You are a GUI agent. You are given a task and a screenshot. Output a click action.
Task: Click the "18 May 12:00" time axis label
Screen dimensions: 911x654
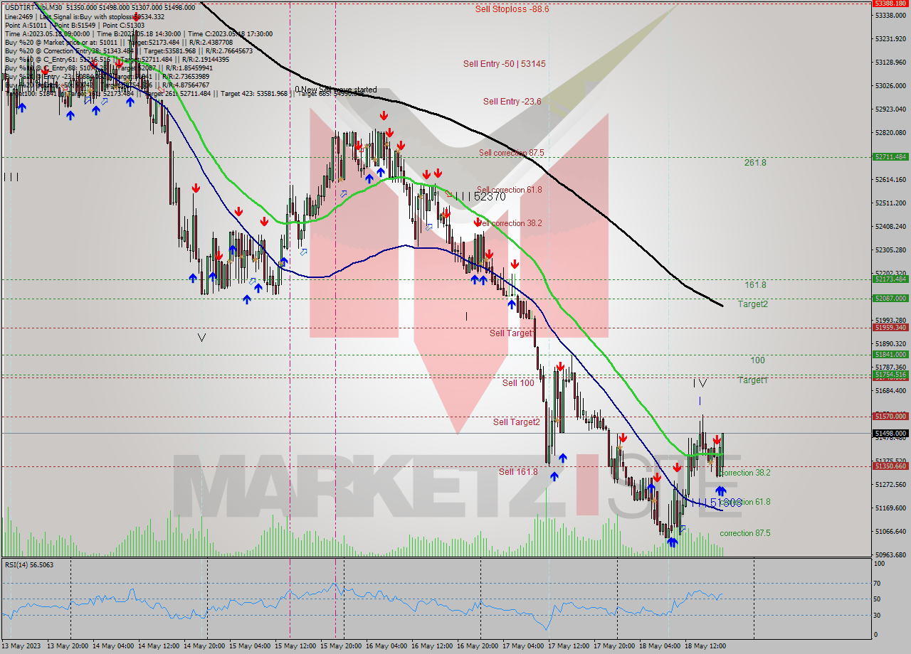click(x=705, y=646)
